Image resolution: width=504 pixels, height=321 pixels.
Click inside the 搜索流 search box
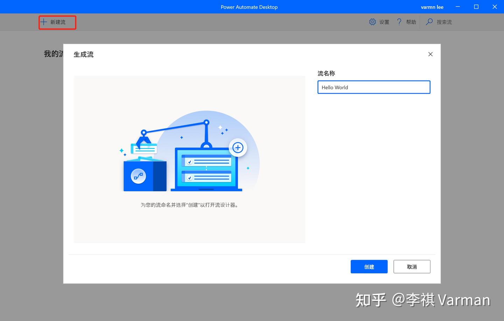click(x=444, y=22)
